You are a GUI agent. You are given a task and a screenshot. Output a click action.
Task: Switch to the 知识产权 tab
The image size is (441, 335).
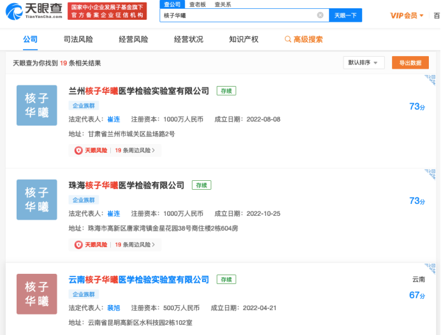click(x=243, y=39)
